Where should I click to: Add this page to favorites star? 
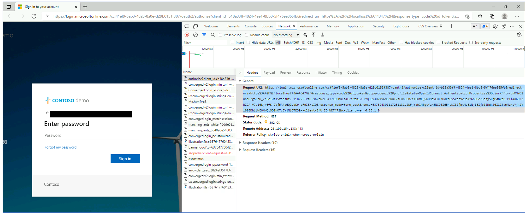coord(467,16)
